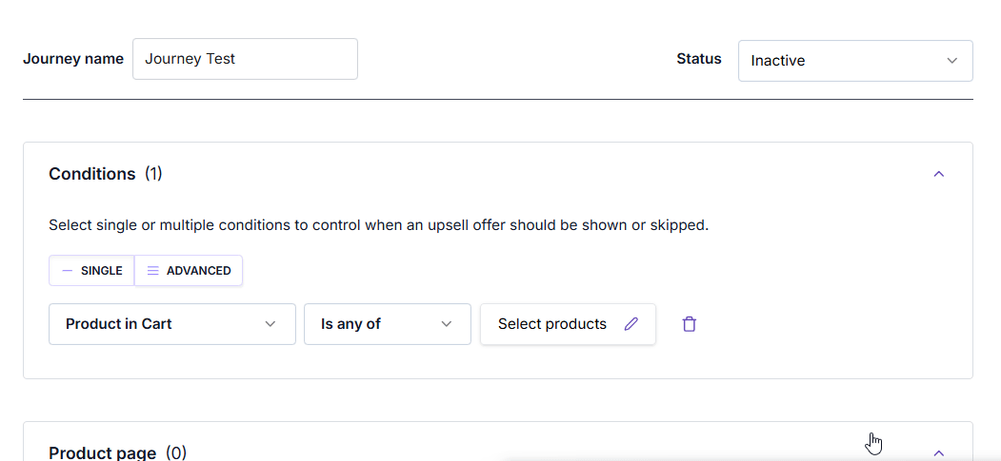Click the chevron in Is any of box
Screen dimensions: 1001x461
pyautogui.click(x=447, y=324)
